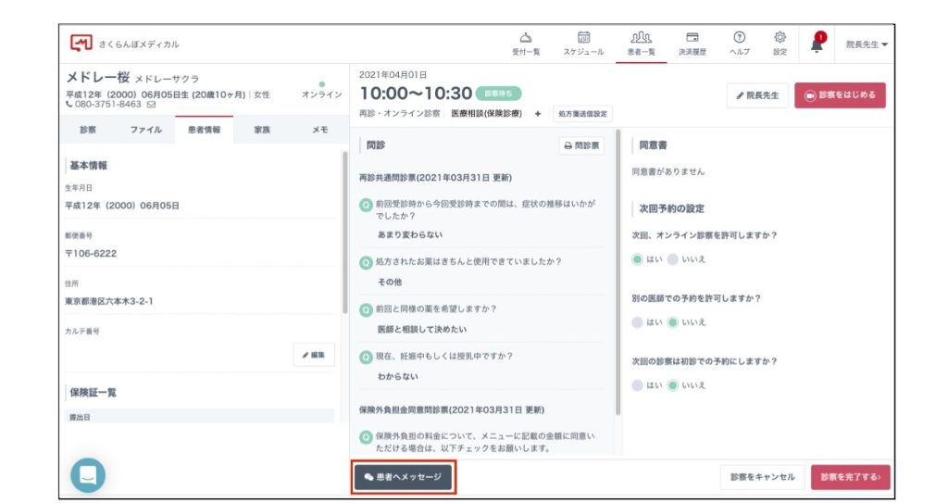Select はい for booking with another doctor

coord(637,322)
